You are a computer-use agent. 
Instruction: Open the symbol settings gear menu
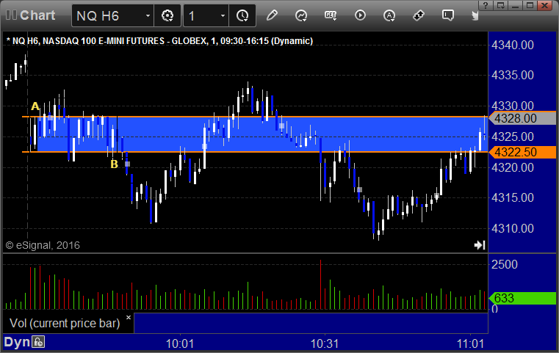click(167, 15)
